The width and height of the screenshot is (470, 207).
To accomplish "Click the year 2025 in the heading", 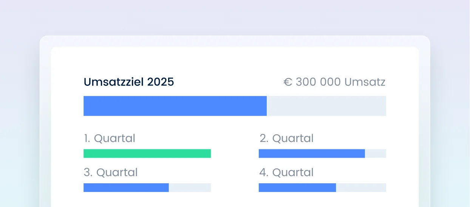I will (161, 82).
